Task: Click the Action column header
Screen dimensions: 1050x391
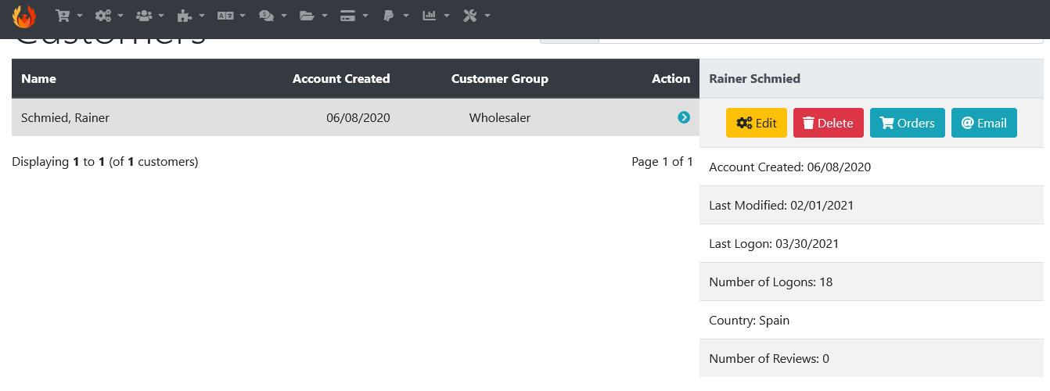Action: pos(671,78)
